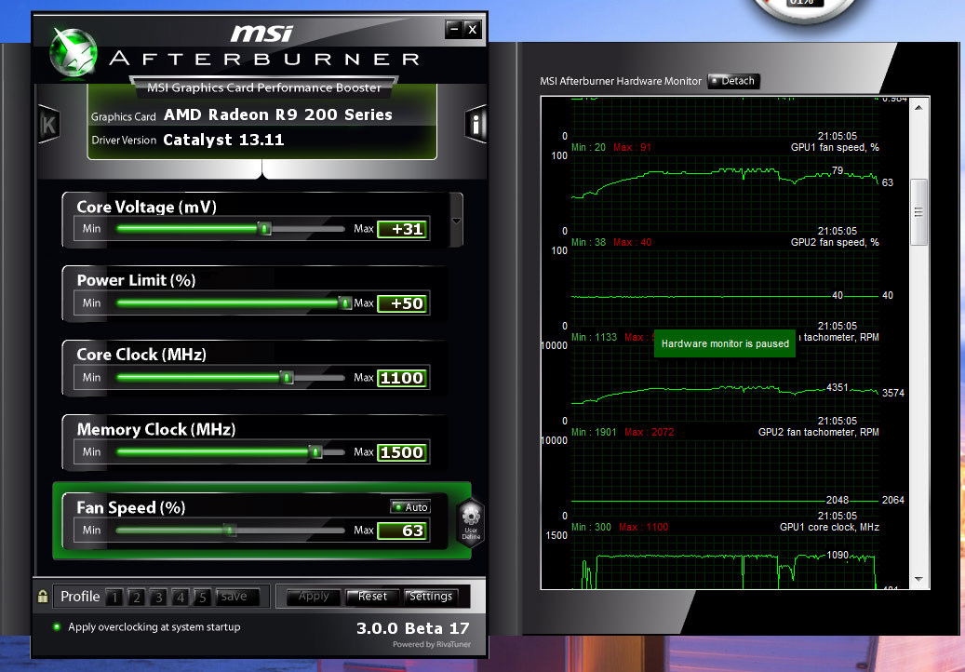The width and height of the screenshot is (965, 672).
Task: Click the '3.0.0 Beta 17' version text
Action: click(413, 628)
